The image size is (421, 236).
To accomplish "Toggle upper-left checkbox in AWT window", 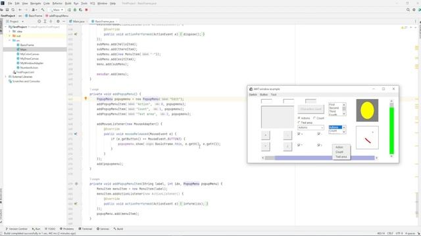I will click(299, 134).
